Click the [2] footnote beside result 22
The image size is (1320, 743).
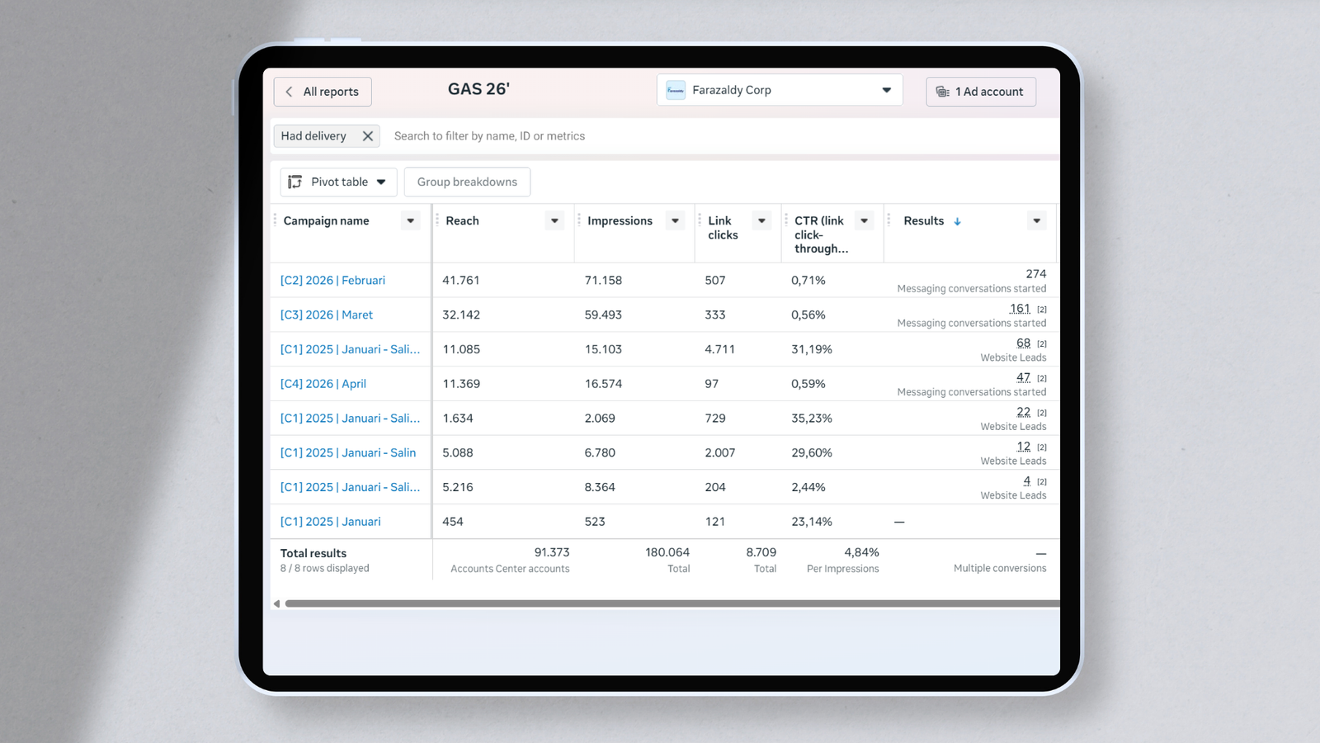1042,413
